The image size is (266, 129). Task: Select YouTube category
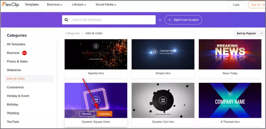13,122
